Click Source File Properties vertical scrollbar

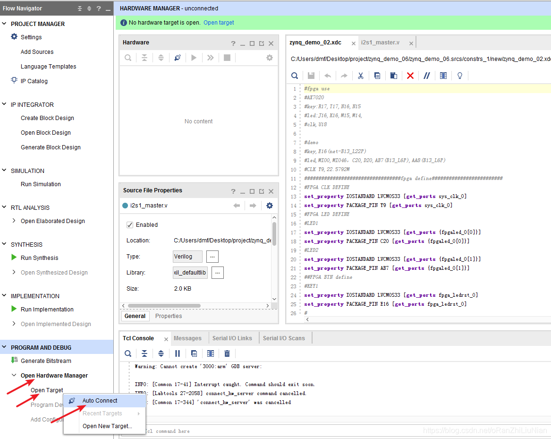click(274, 233)
